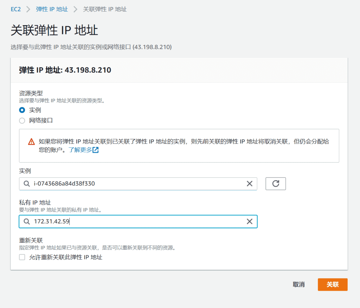Clear the instance field using the X icon
Image resolution: width=360 pixels, height=308 pixels.
[x=250, y=183]
